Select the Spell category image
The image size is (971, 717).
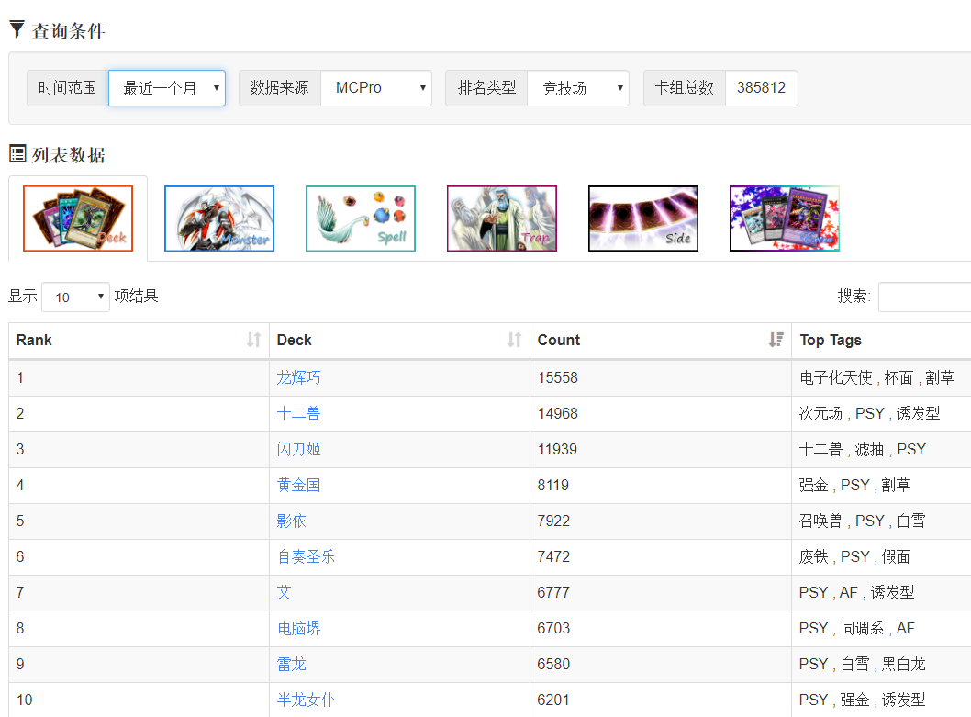coord(361,218)
